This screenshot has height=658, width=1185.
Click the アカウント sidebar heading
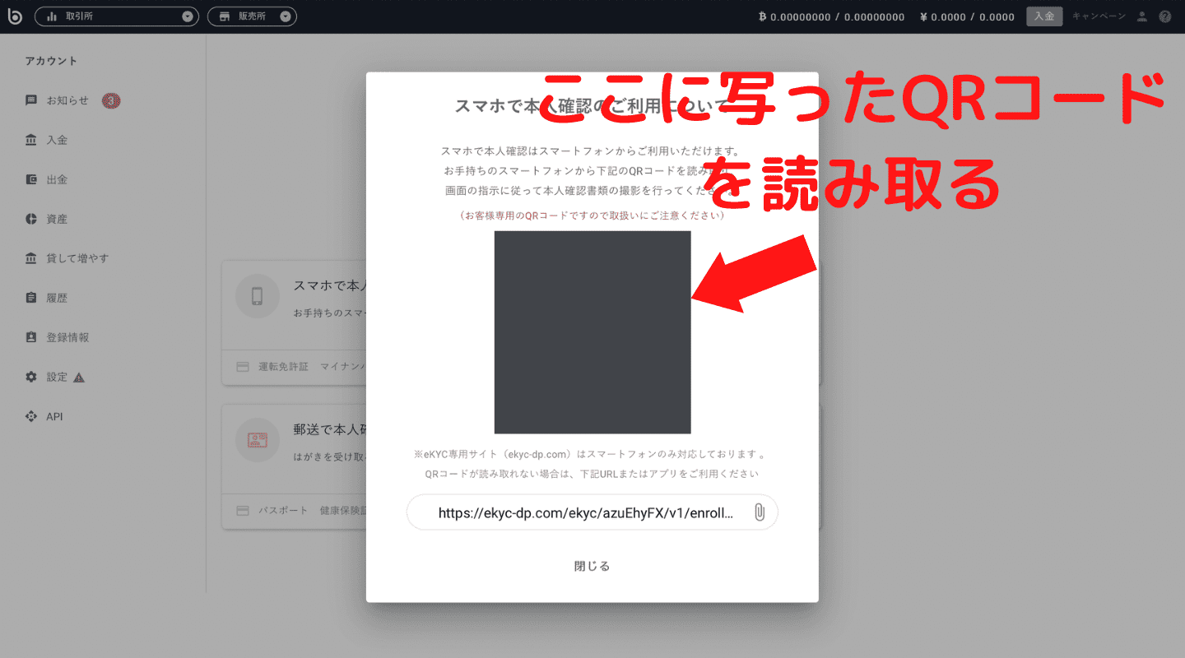coord(51,61)
